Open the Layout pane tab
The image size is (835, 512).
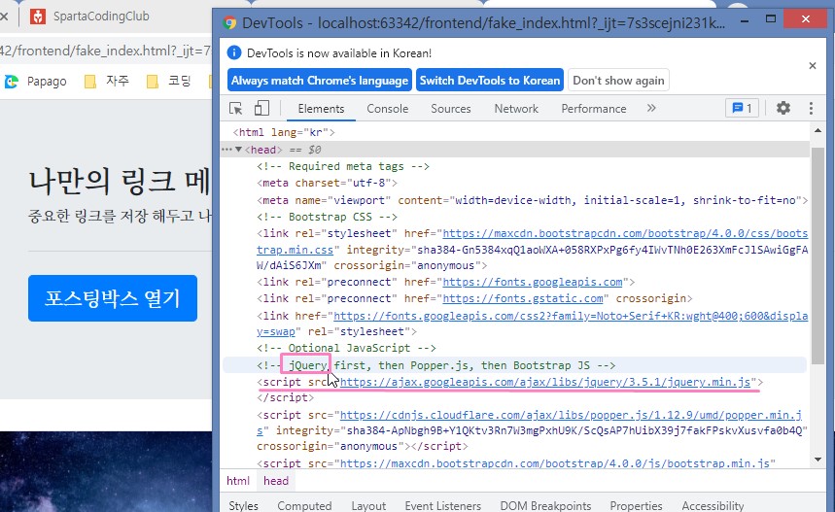pyautogui.click(x=368, y=505)
